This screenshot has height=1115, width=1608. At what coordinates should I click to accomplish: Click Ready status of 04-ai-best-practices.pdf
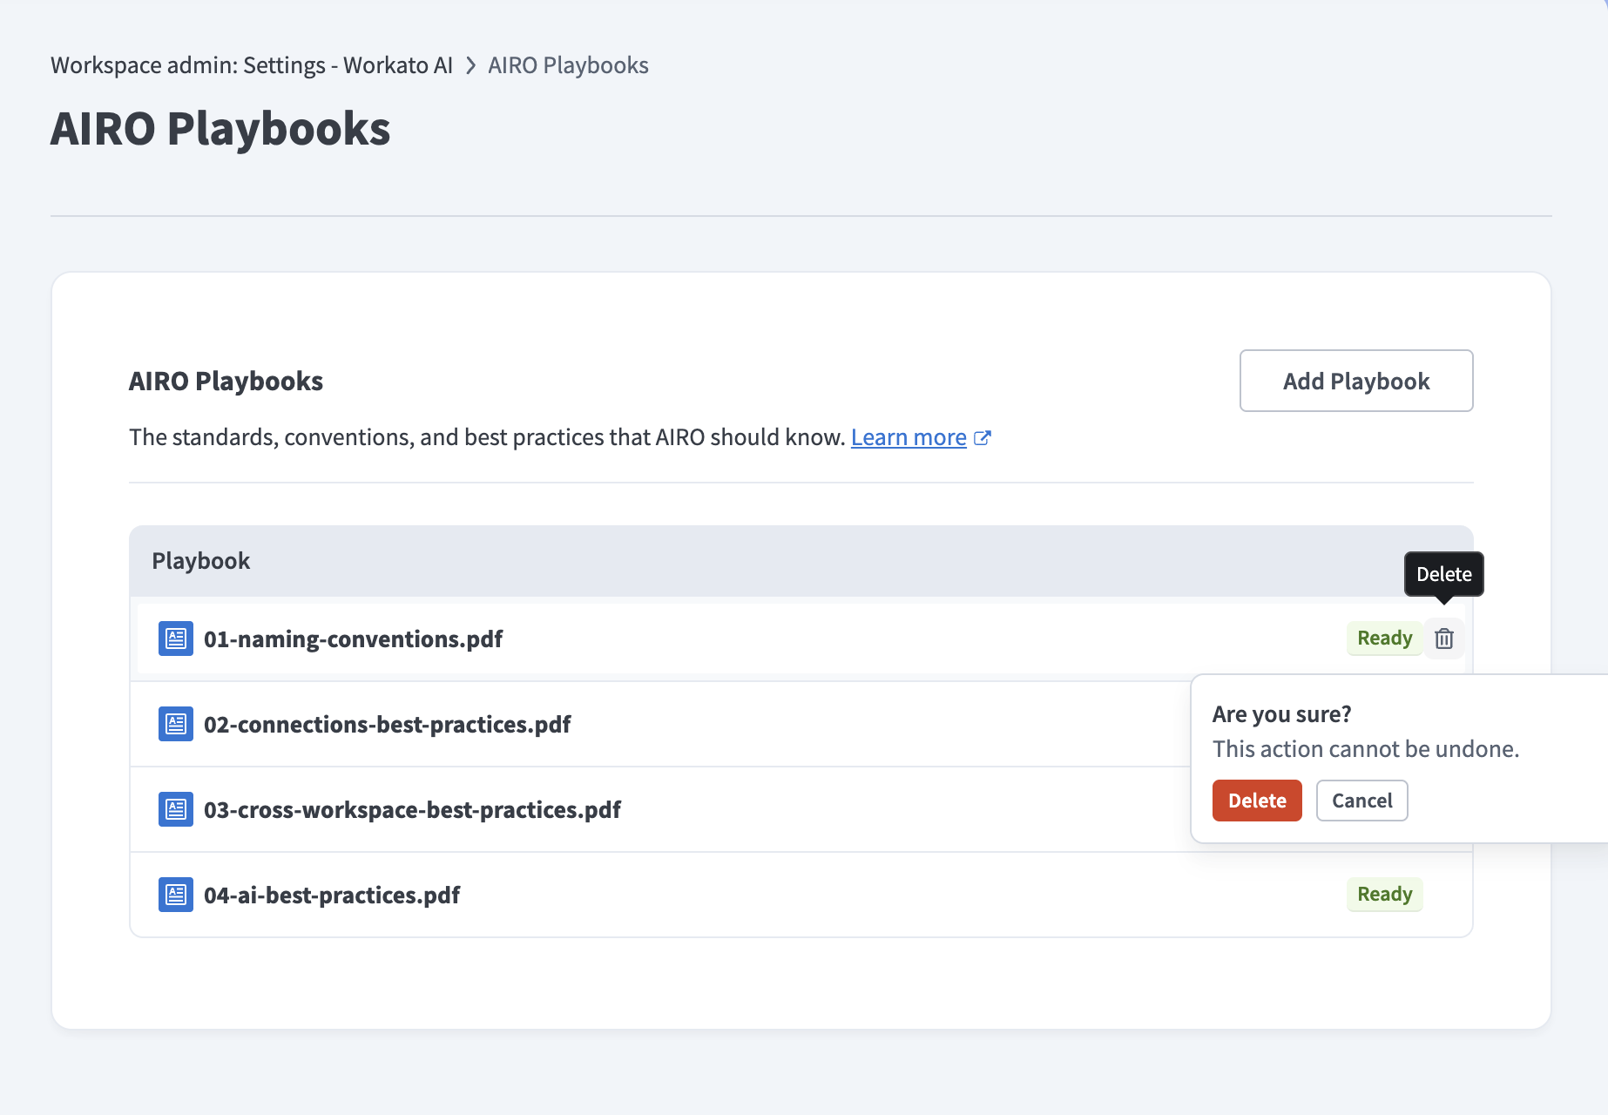1385,895
